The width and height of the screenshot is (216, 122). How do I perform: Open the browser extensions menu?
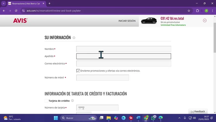pos(197,11)
